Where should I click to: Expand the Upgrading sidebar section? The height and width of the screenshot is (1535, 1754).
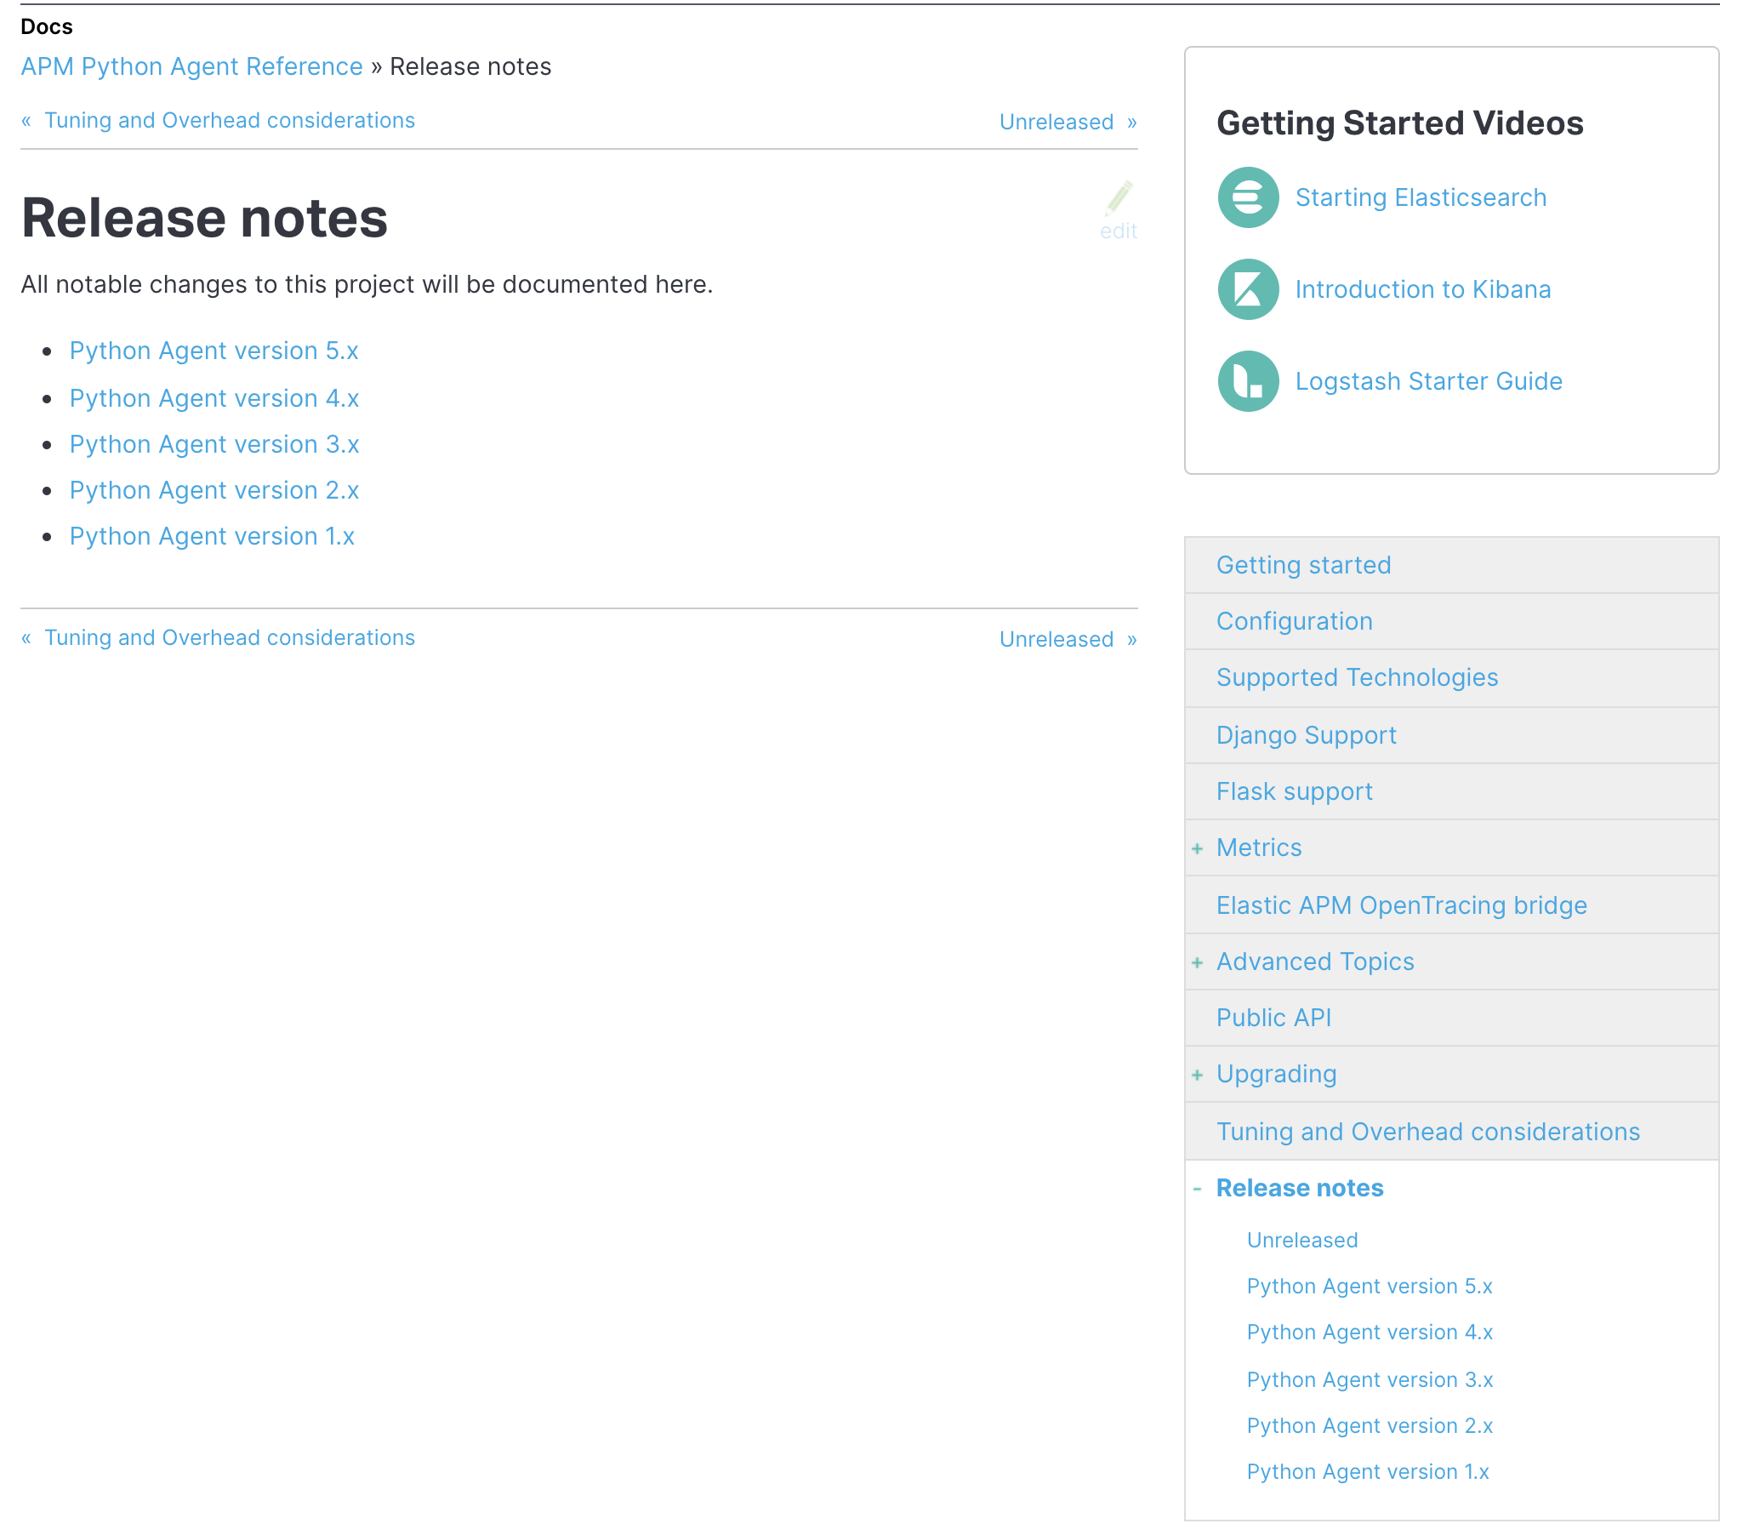pyautogui.click(x=1198, y=1074)
